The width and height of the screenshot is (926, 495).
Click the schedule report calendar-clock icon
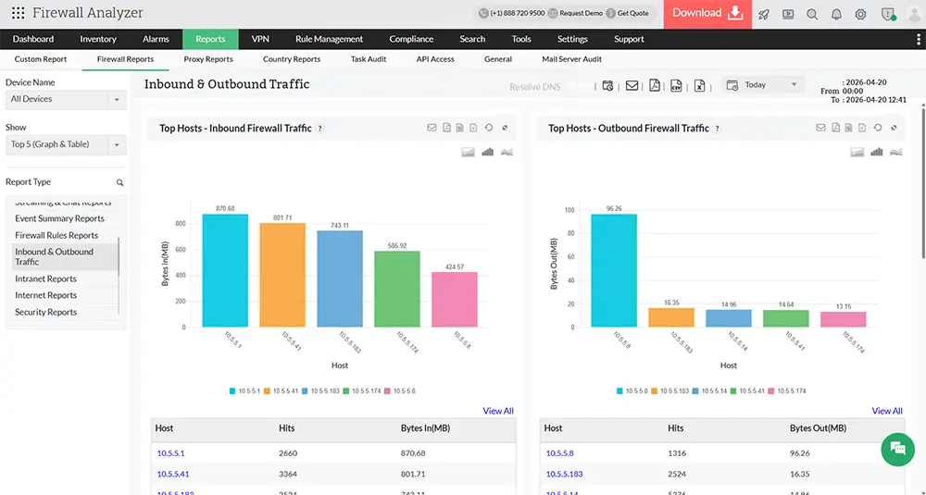[x=607, y=85]
